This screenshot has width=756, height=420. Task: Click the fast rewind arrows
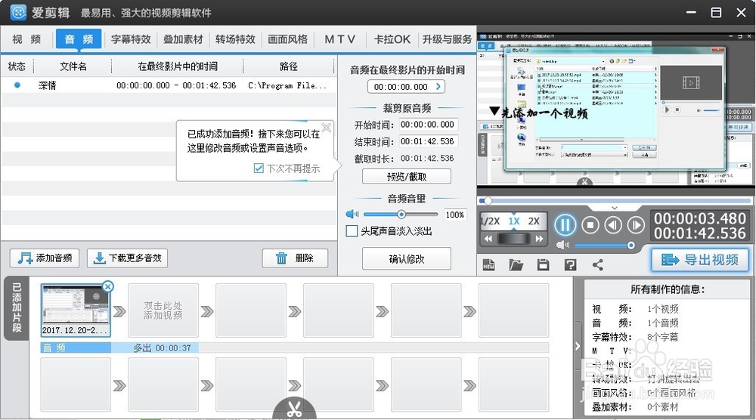tap(488, 239)
